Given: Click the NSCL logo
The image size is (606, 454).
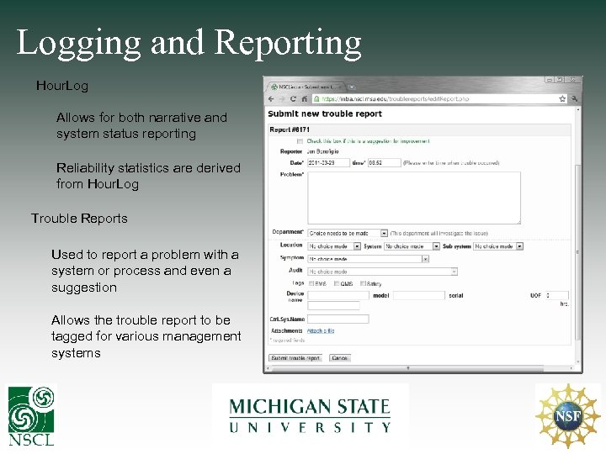Looking at the screenshot, I should (31, 415).
